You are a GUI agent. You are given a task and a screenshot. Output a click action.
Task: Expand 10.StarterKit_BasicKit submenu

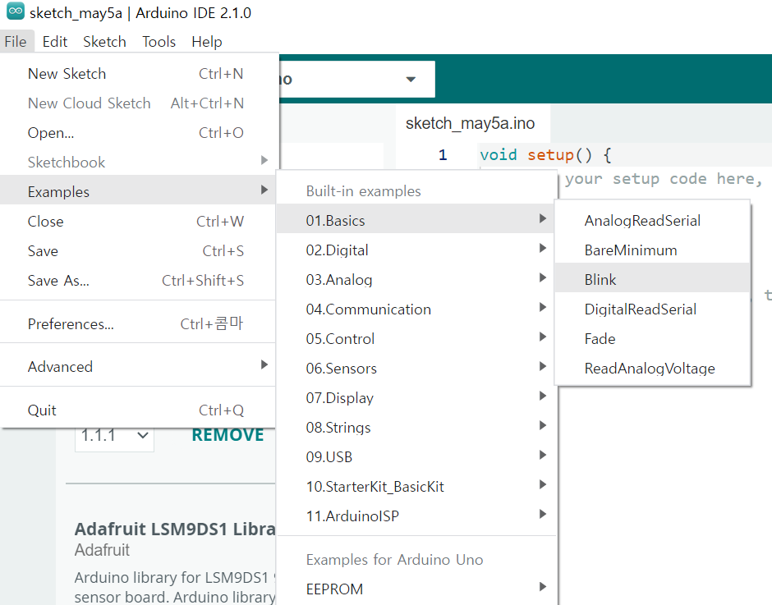point(416,486)
